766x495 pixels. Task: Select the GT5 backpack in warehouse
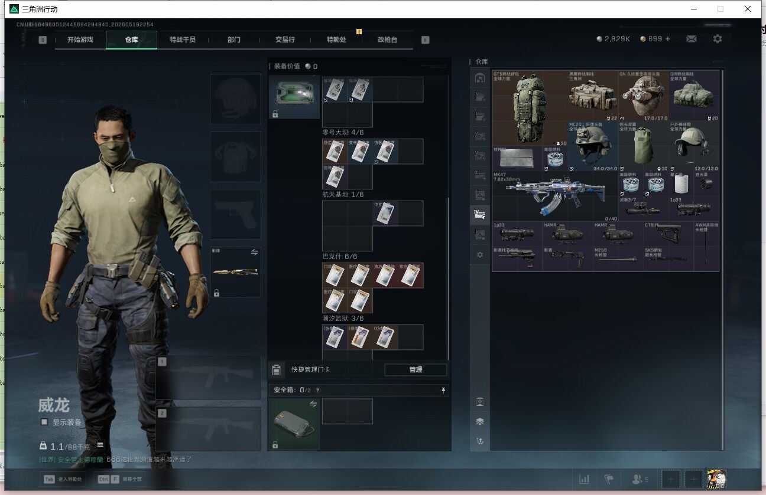(x=530, y=109)
